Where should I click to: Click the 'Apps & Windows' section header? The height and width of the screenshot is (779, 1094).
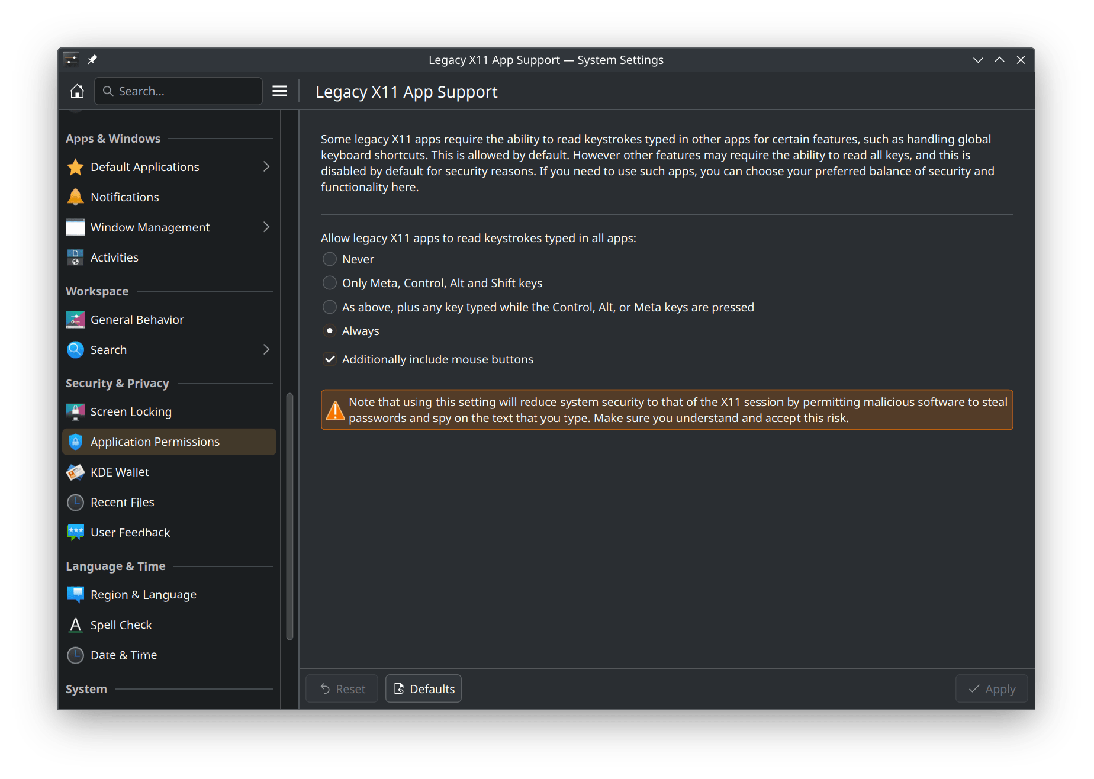113,139
